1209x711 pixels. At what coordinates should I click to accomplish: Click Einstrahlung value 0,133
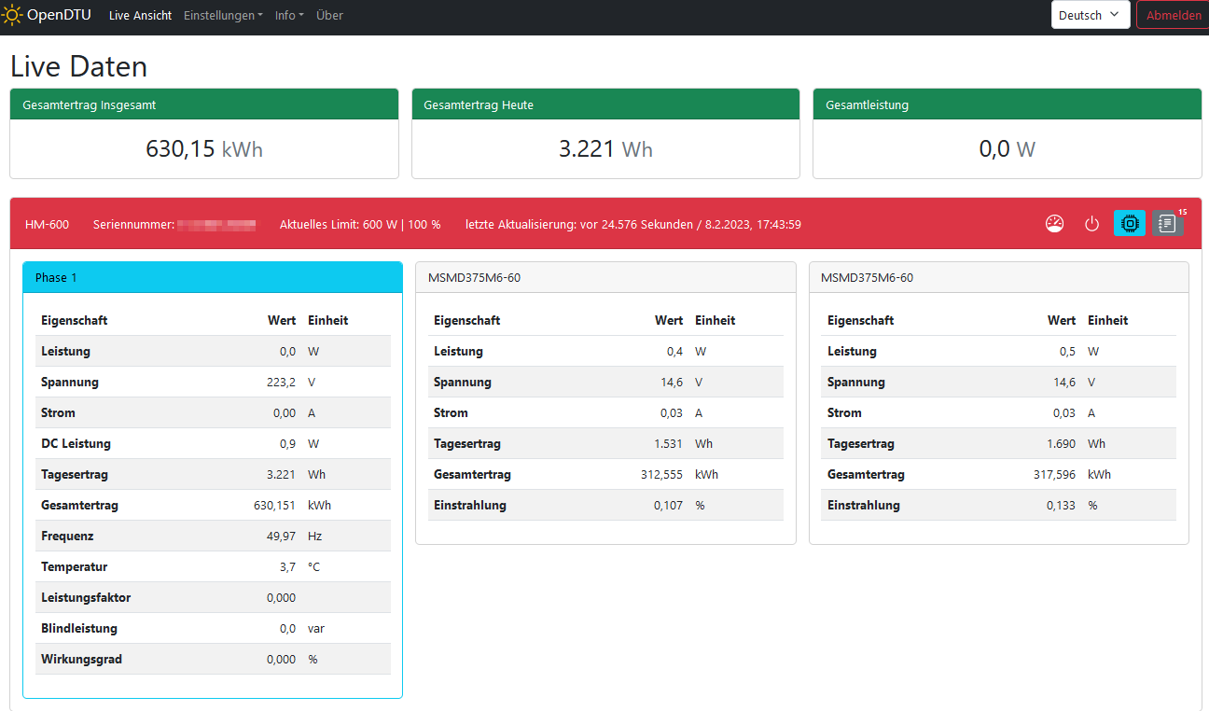click(x=1061, y=505)
